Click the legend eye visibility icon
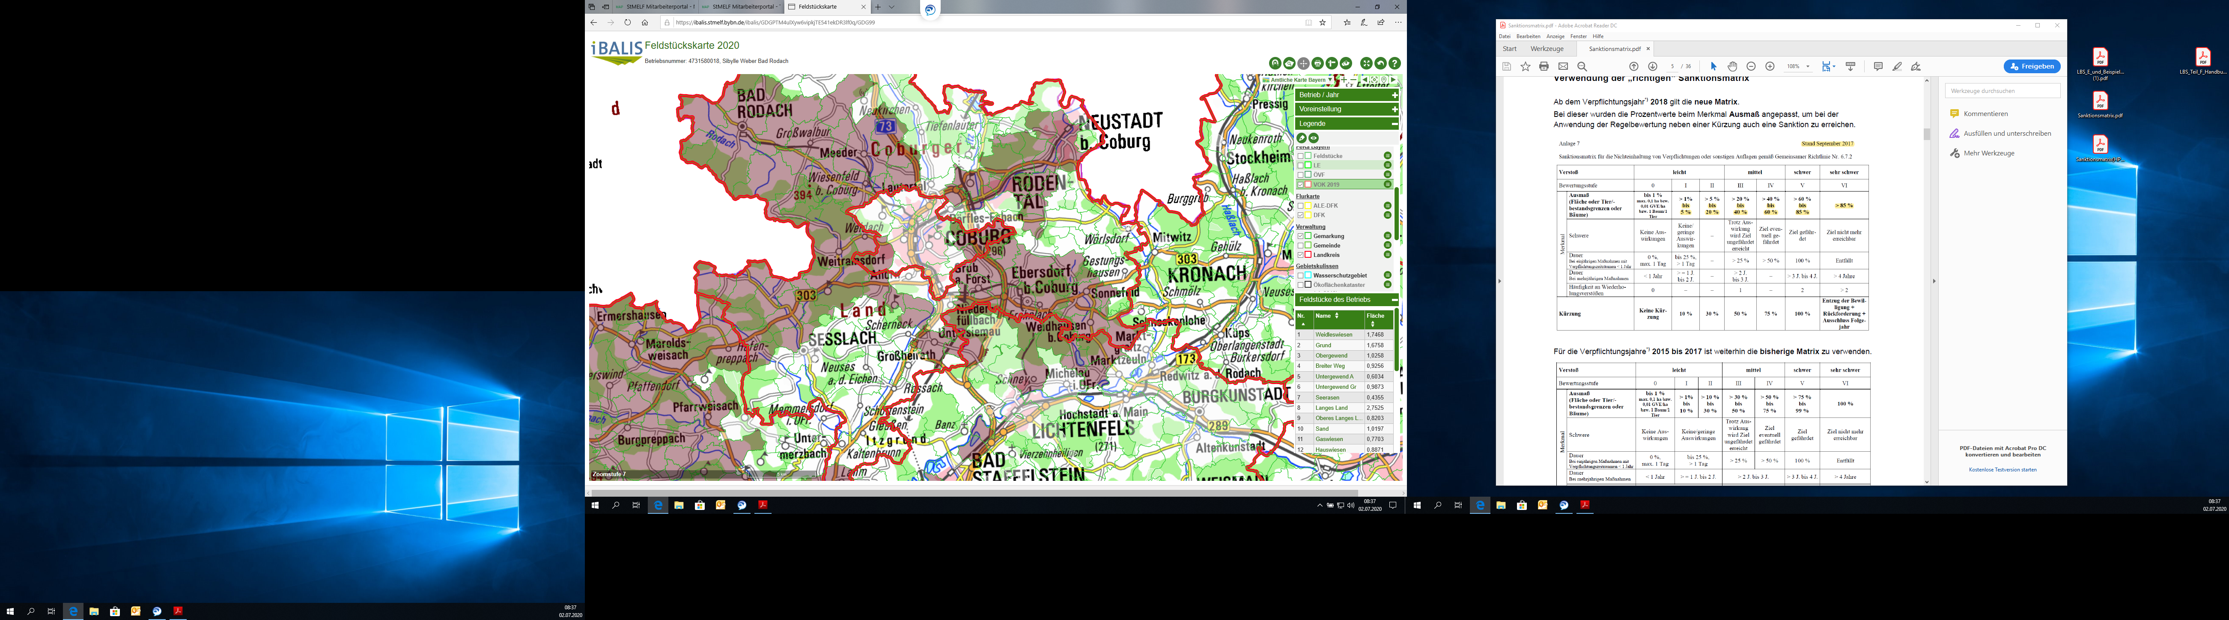This screenshot has height=620, width=2229. click(x=1314, y=139)
